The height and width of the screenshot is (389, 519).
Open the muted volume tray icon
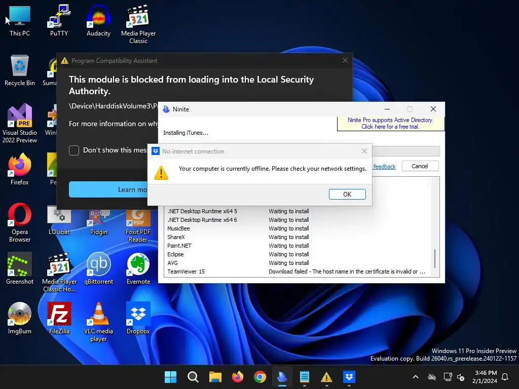click(x=460, y=377)
